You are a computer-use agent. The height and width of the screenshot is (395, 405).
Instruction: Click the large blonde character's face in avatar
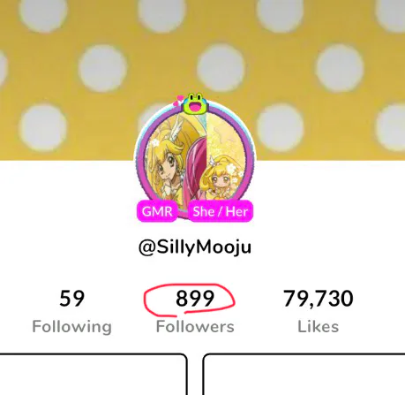[166, 171]
